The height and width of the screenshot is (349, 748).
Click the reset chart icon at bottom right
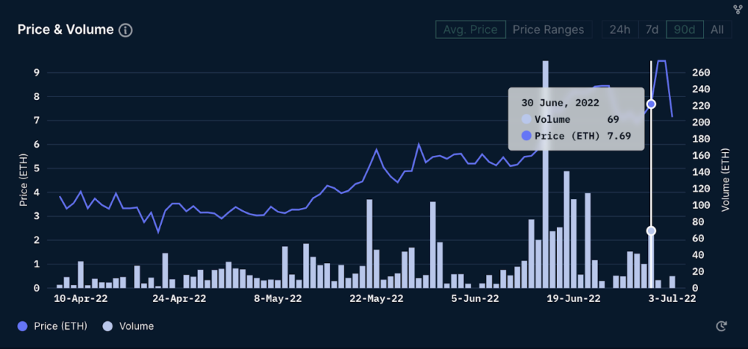click(x=722, y=326)
